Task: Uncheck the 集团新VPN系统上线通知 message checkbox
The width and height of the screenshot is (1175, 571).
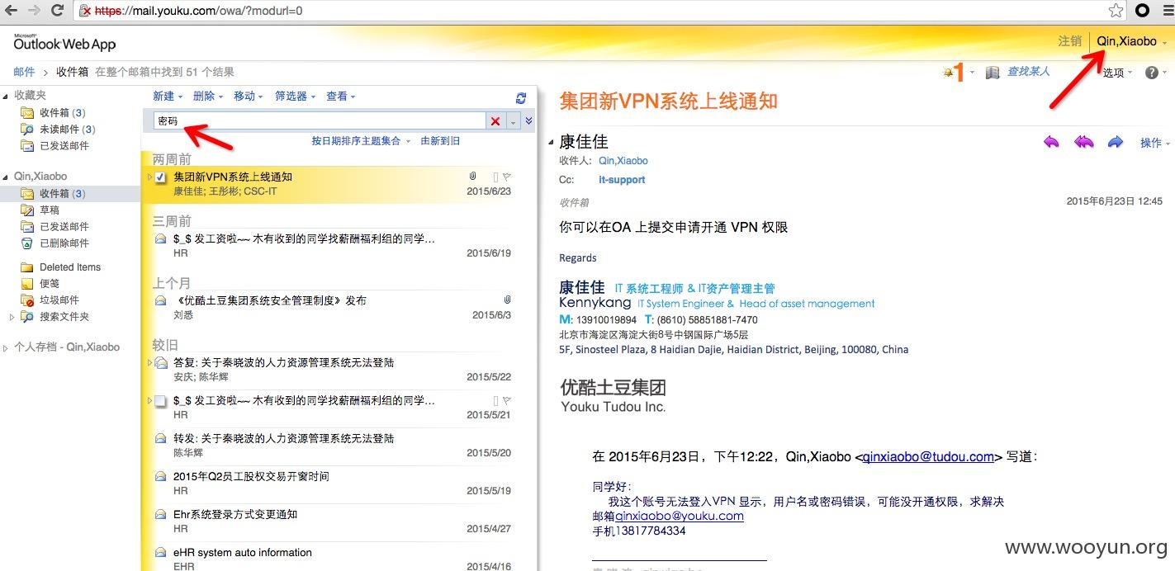Action: (x=160, y=177)
